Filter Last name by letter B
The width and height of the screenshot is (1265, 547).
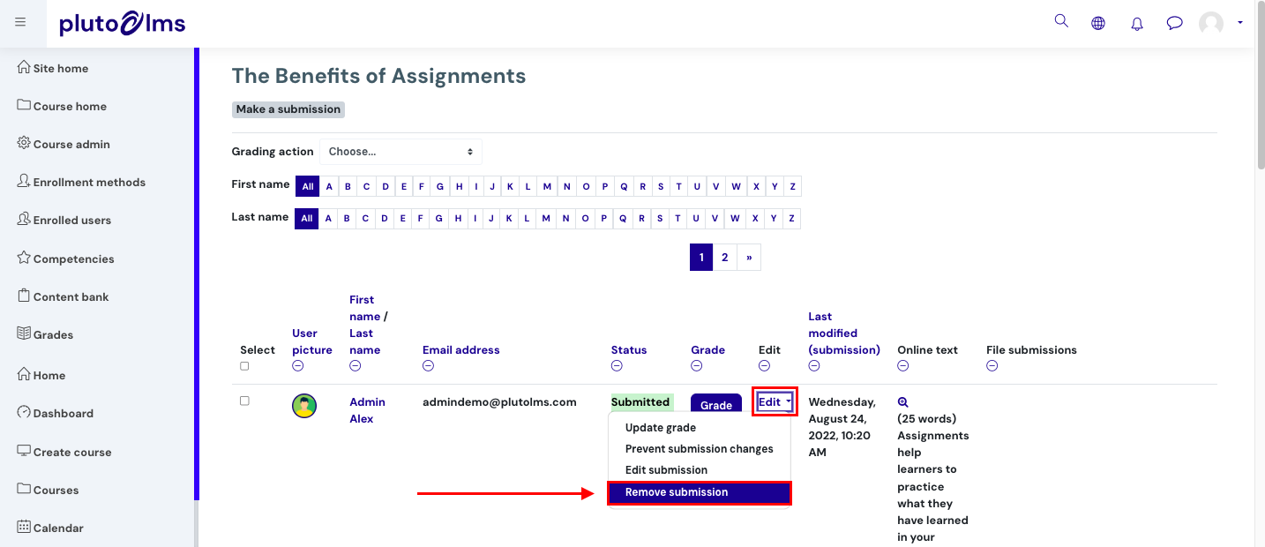coord(348,218)
